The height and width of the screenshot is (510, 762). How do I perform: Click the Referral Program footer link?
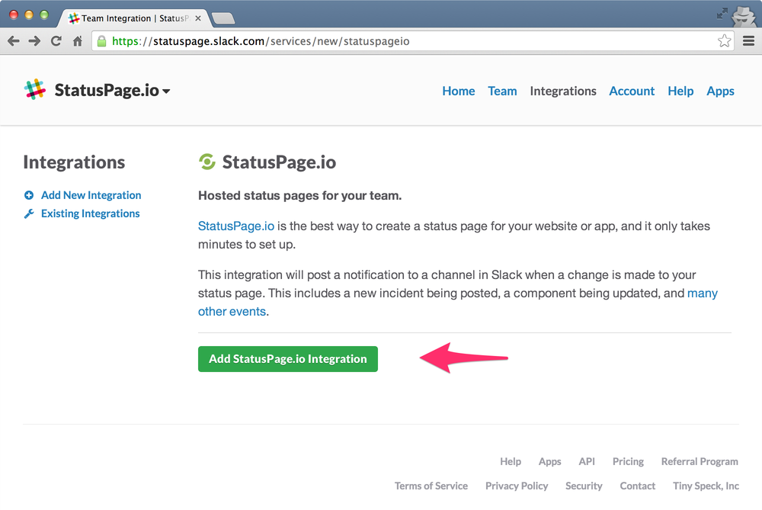pyautogui.click(x=700, y=462)
